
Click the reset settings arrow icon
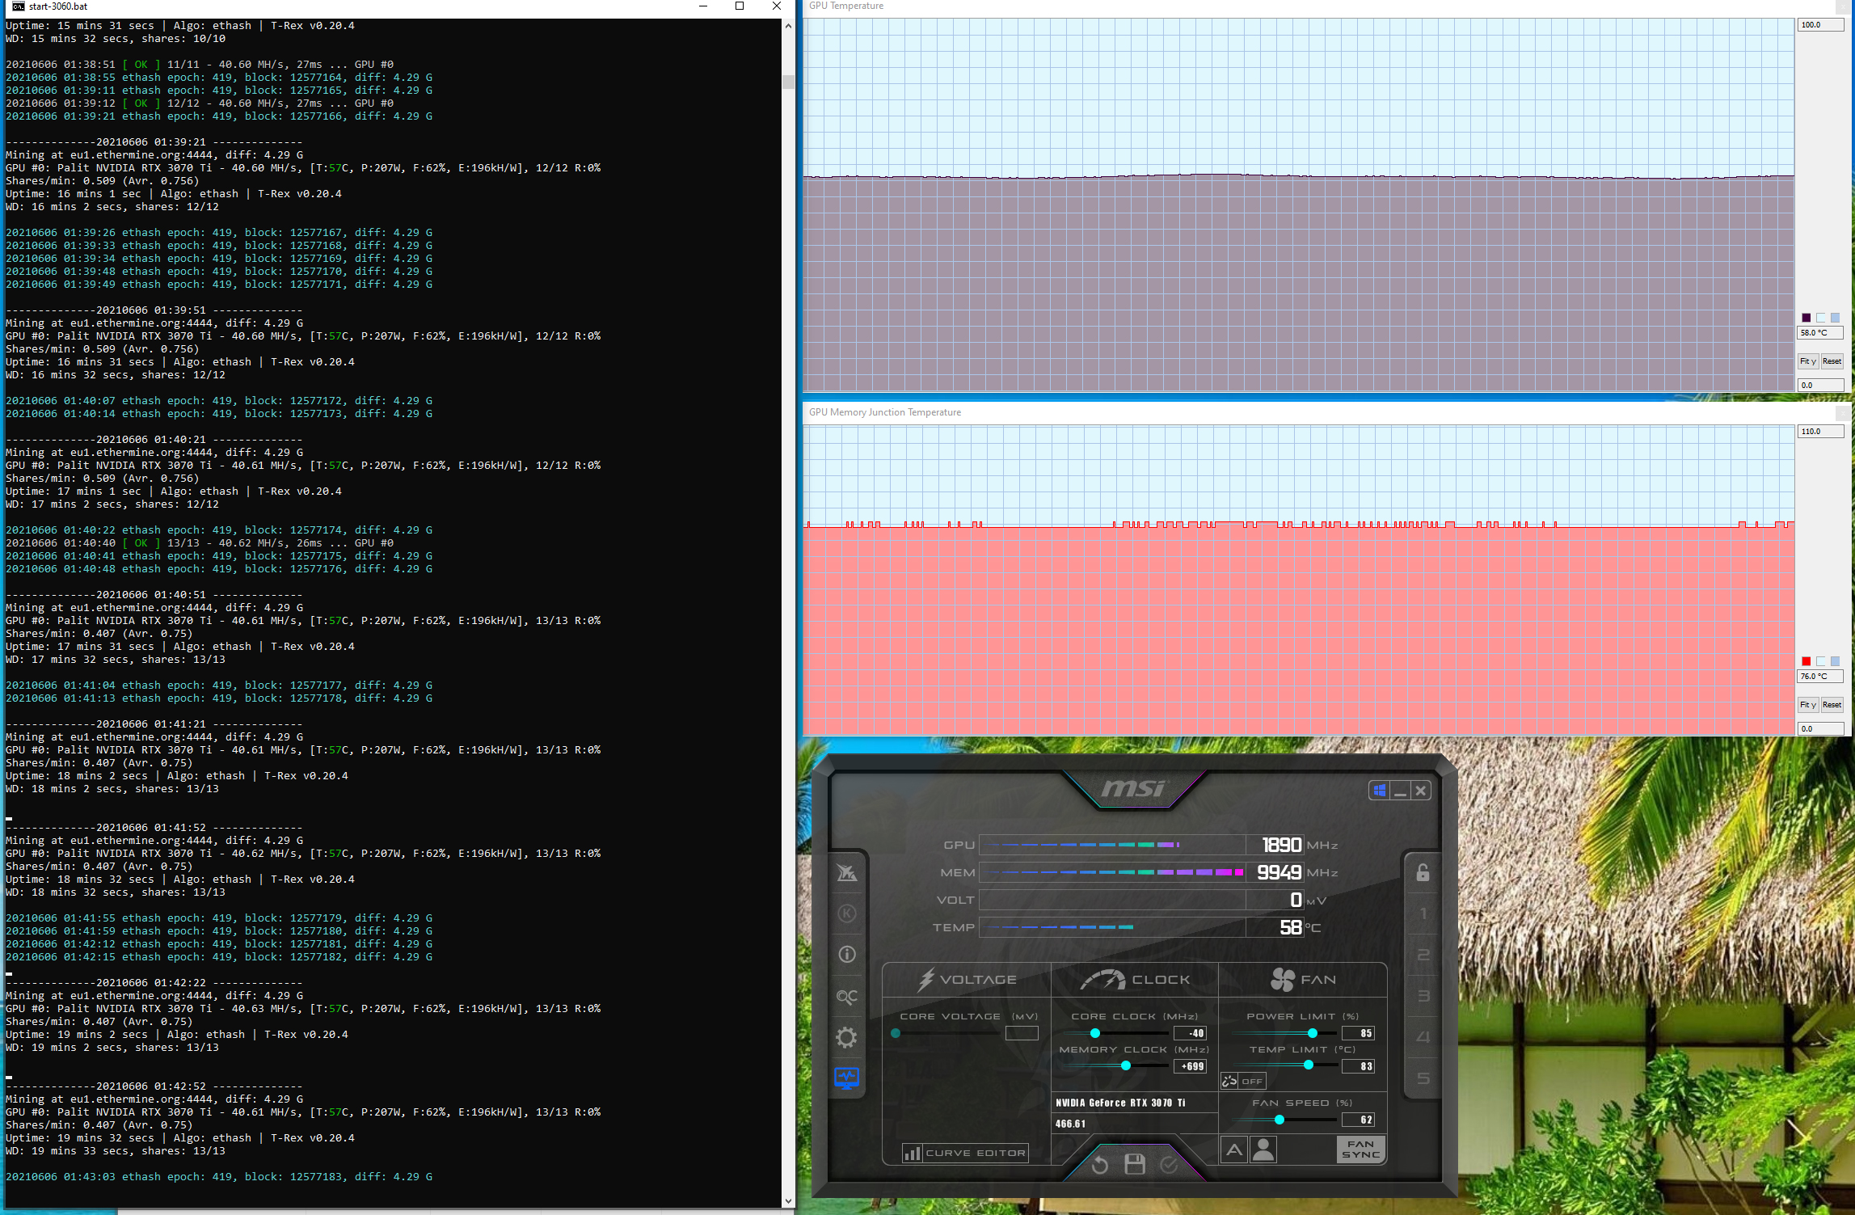coord(1099,1165)
